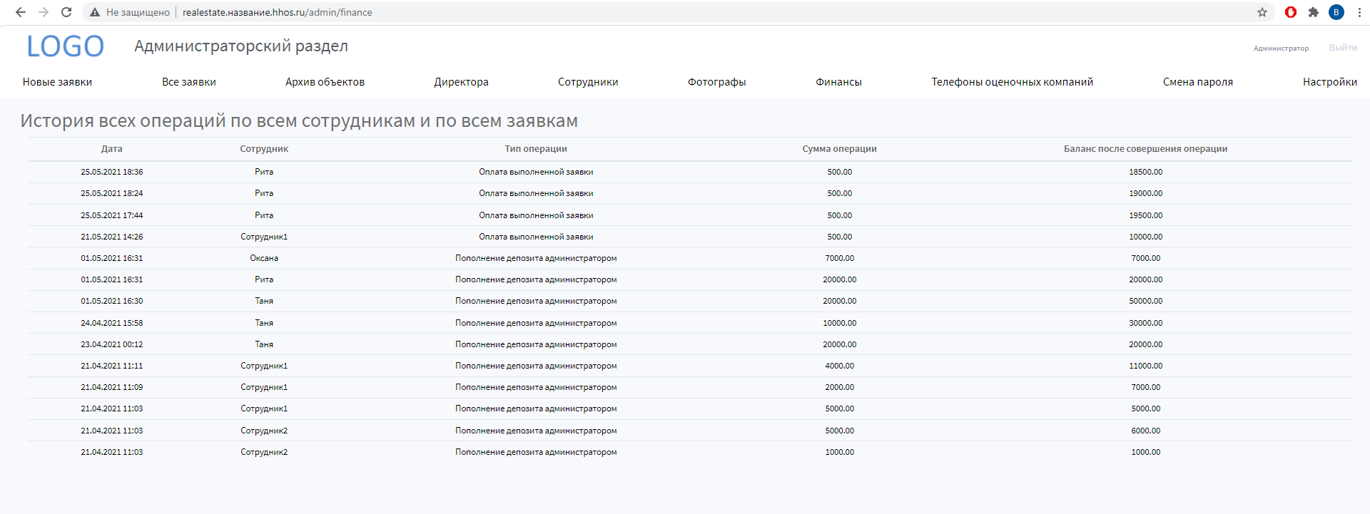Screen dimensions: 1370x514
Task: Click the 2000.00 operation sum
Action: pyautogui.click(x=840, y=387)
